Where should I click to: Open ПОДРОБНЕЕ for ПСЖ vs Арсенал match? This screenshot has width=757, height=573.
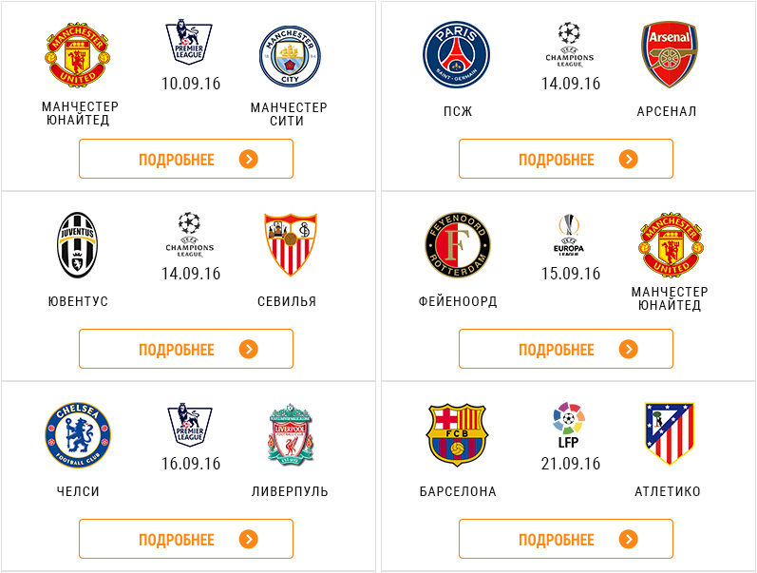[x=566, y=159]
